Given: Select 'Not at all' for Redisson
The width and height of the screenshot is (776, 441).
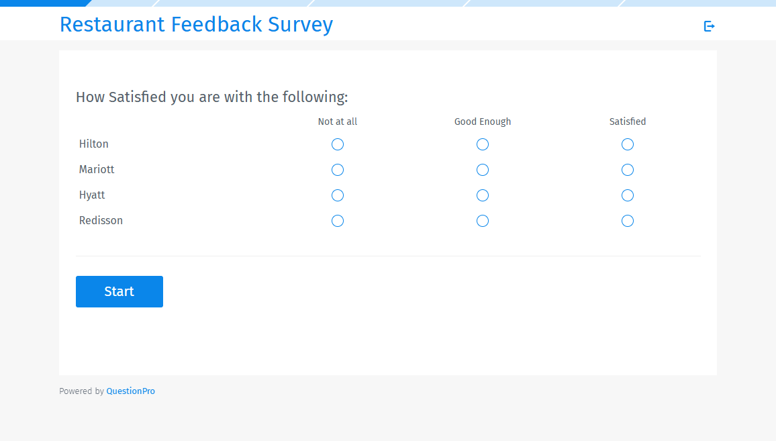Looking at the screenshot, I should point(337,221).
